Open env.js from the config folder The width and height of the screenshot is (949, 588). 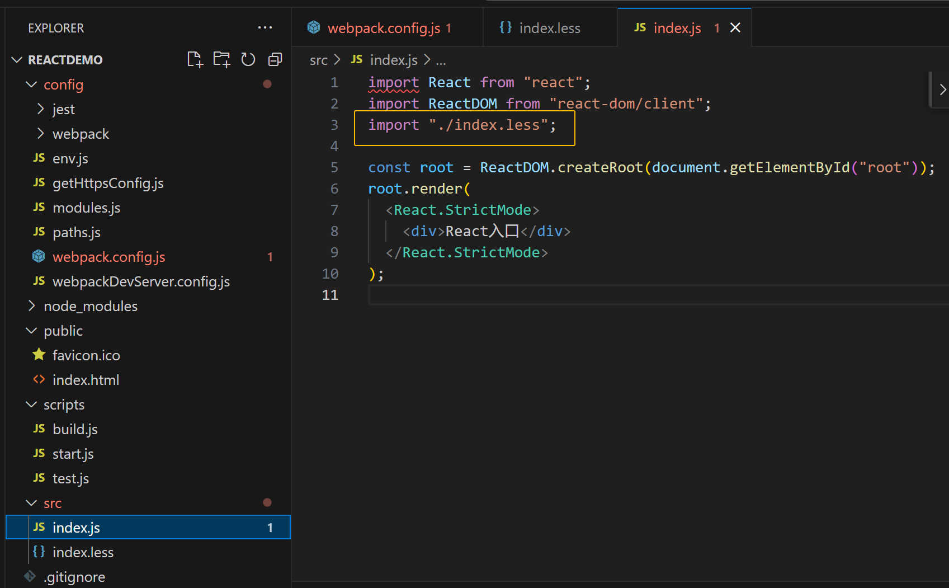pos(148,158)
